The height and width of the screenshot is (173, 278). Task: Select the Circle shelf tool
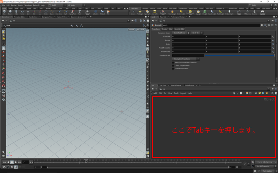coord(46,12)
